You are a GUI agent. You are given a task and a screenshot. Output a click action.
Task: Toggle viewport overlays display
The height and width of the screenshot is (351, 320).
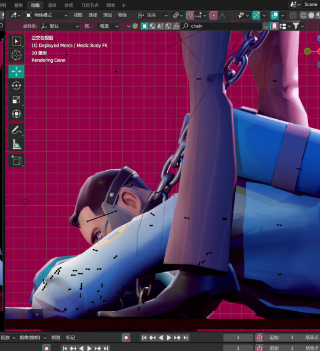274,15
